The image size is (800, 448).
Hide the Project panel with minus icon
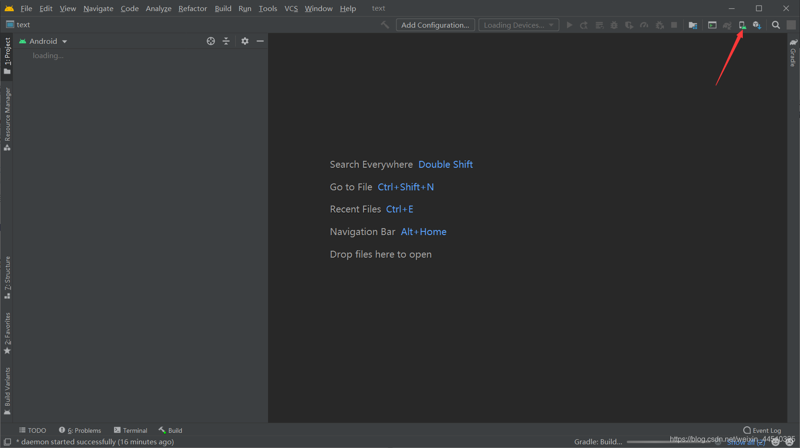pyautogui.click(x=260, y=41)
